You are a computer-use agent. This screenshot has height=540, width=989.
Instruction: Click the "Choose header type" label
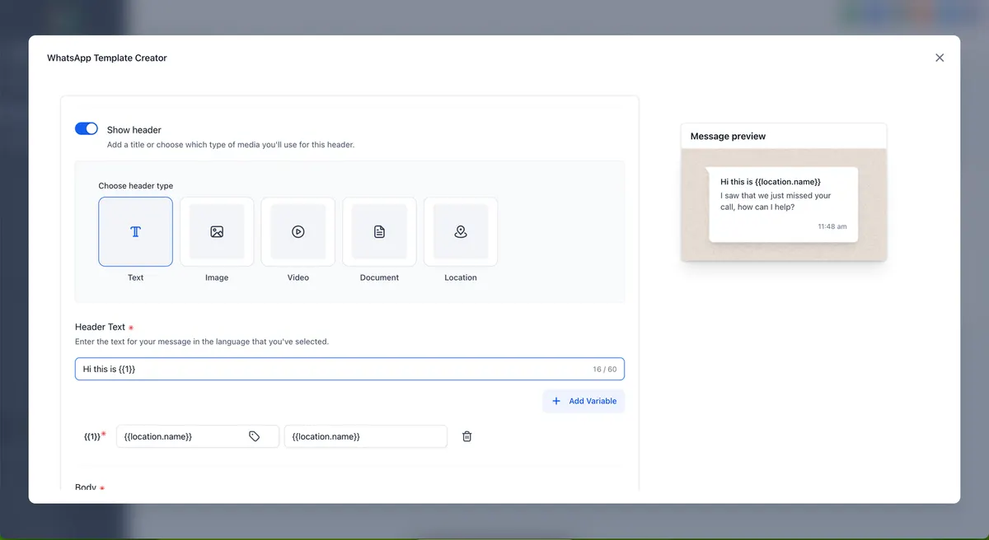(x=136, y=186)
